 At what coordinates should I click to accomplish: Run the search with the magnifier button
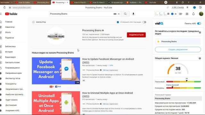tap(125, 14)
